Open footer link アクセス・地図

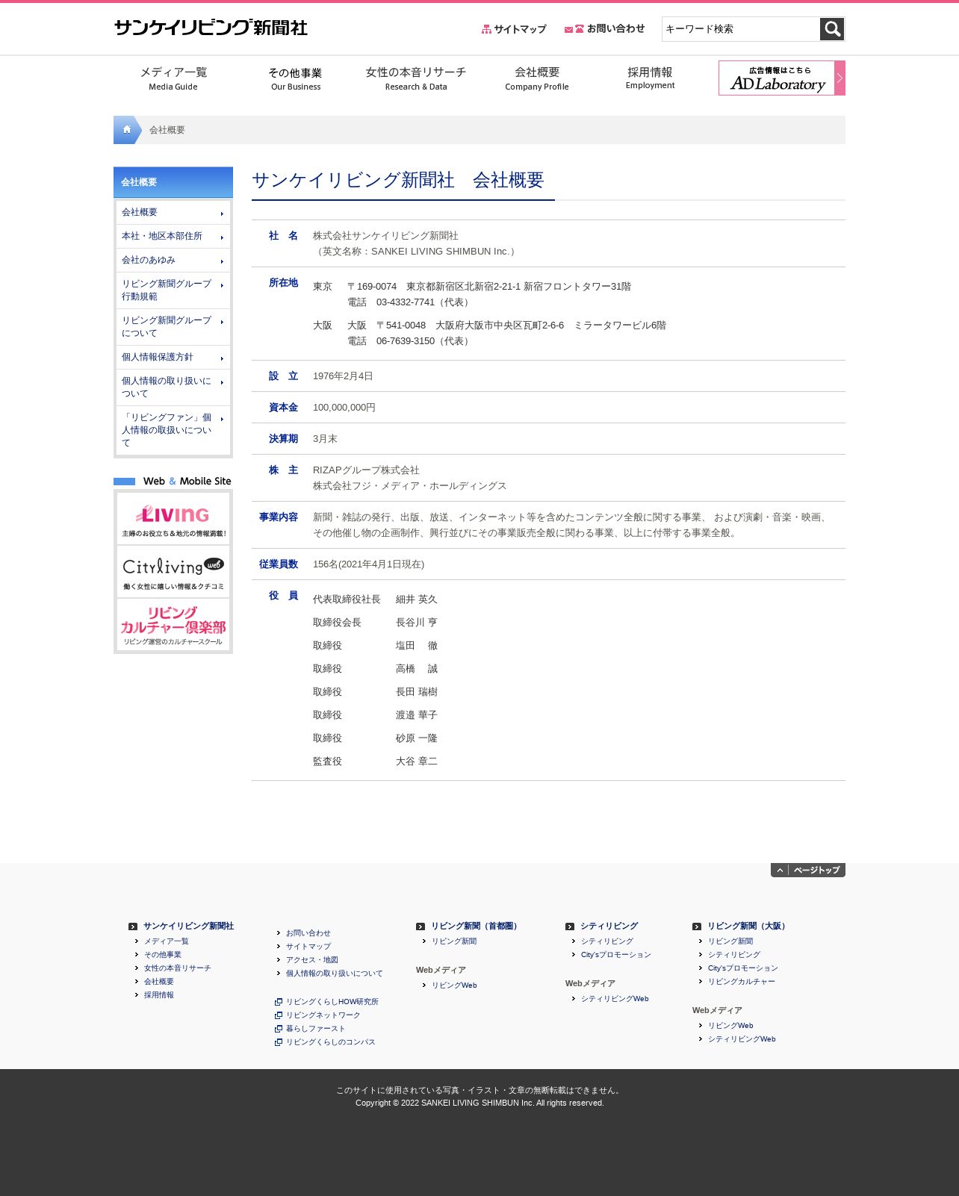(312, 960)
